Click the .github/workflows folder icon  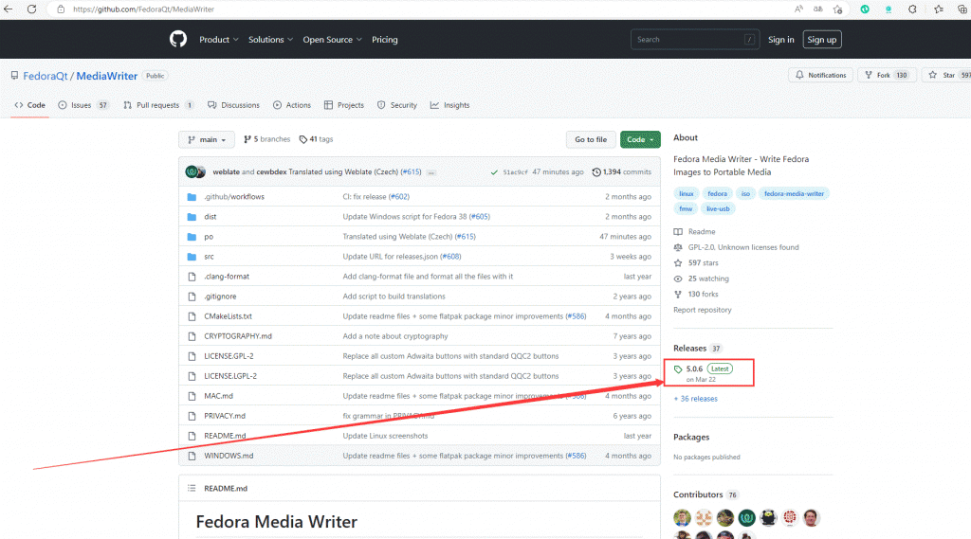192,197
